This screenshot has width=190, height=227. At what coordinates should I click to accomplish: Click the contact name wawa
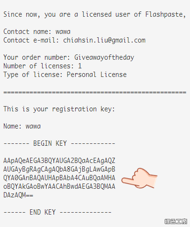[x=63, y=32]
